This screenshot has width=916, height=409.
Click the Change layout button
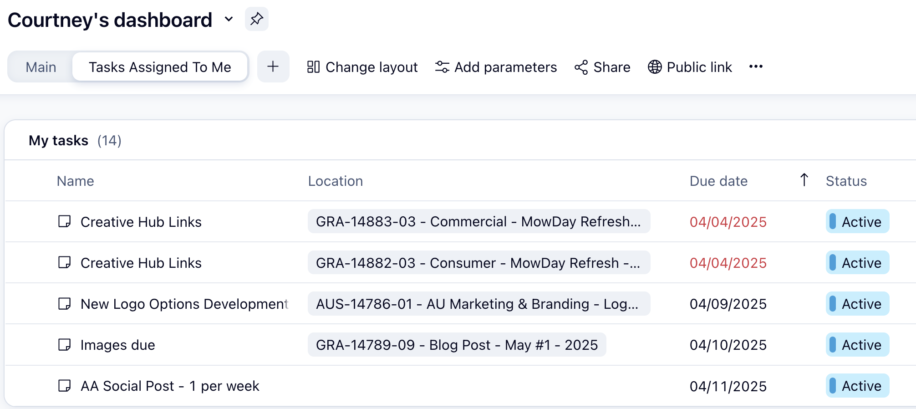pyautogui.click(x=362, y=67)
